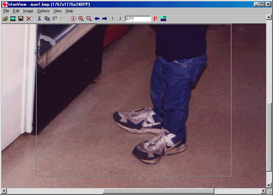Copy image using the copy icon
The height and width of the screenshot is (195, 273).
click(47, 19)
